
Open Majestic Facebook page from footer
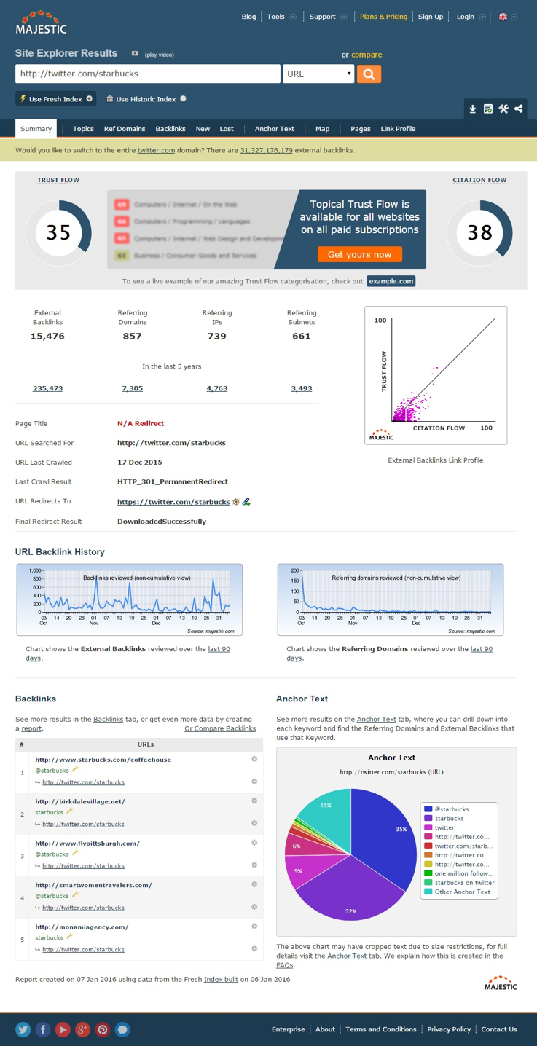pyautogui.click(x=43, y=1029)
